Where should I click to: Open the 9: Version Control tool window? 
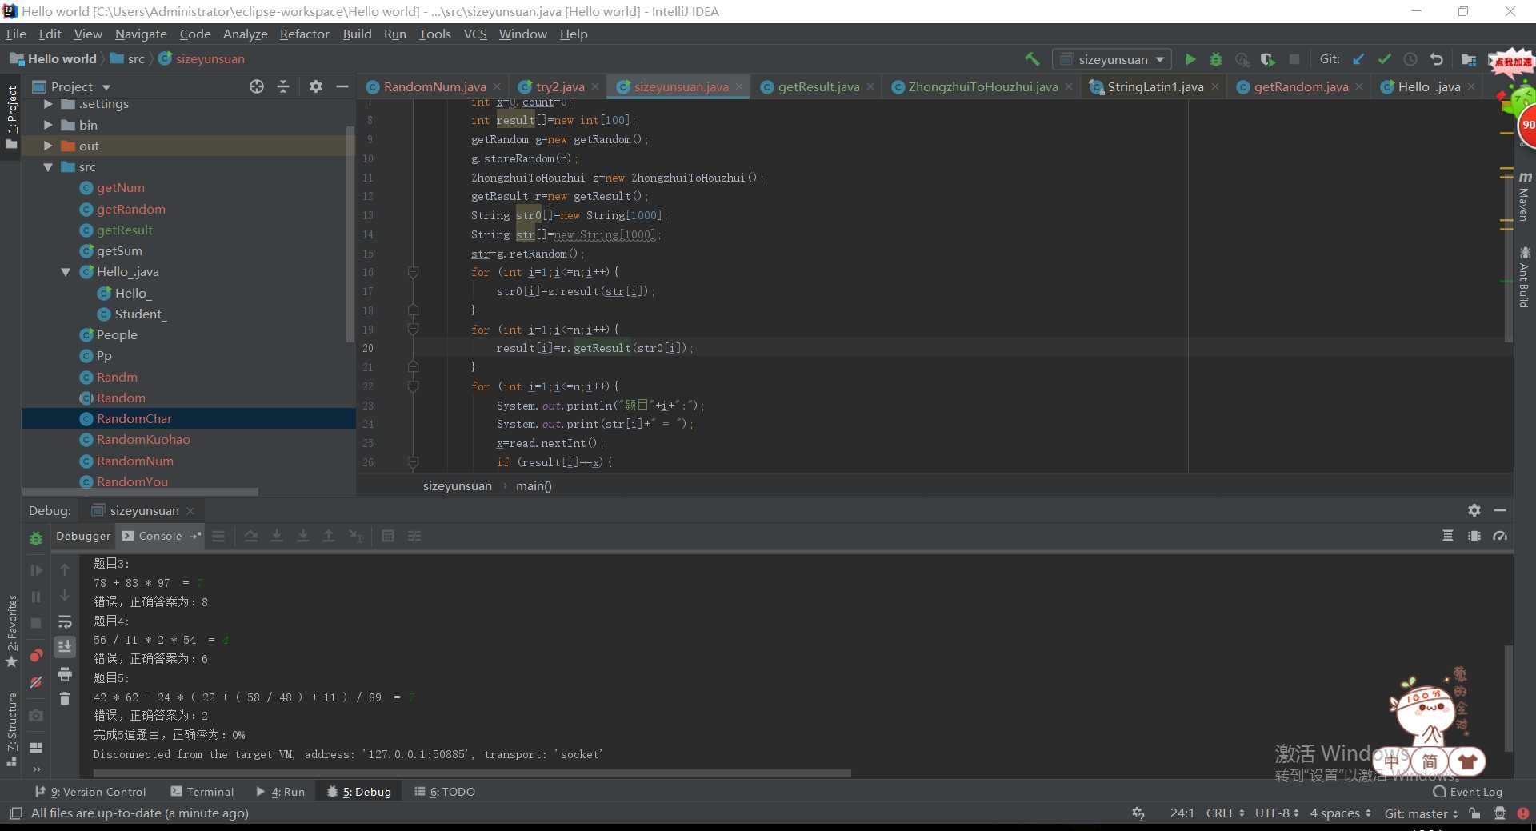click(90, 792)
